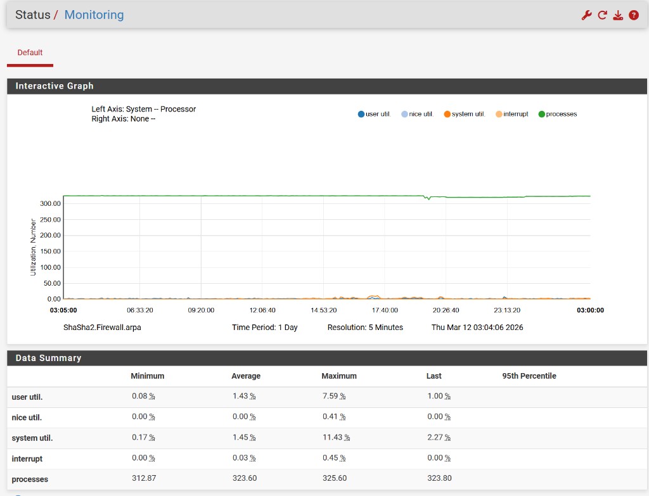Click the Monitoring breadcrumb link

94,15
